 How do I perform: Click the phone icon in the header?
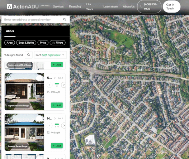pyautogui.click(x=141, y=6)
